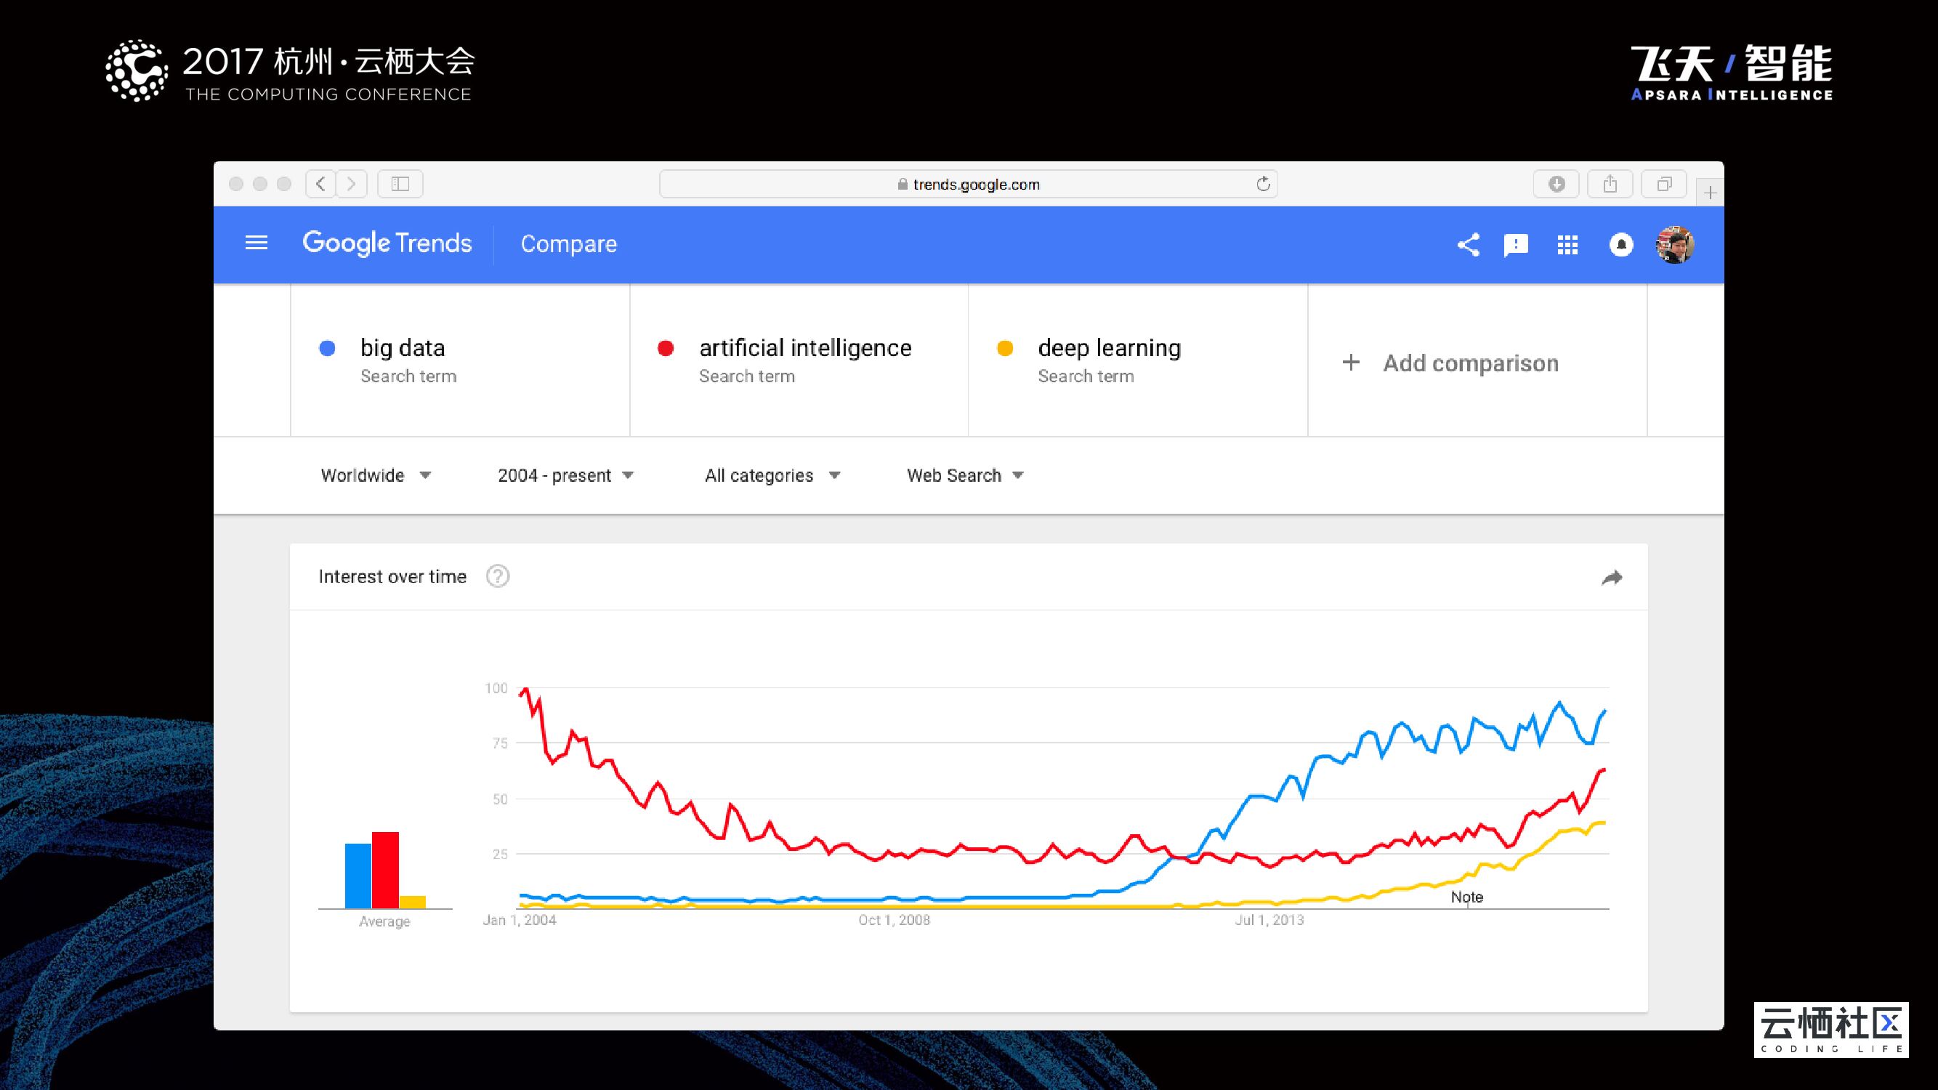Expand the Worldwide region dropdown
The height and width of the screenshot is (1090, 1938).
(376, 475)
